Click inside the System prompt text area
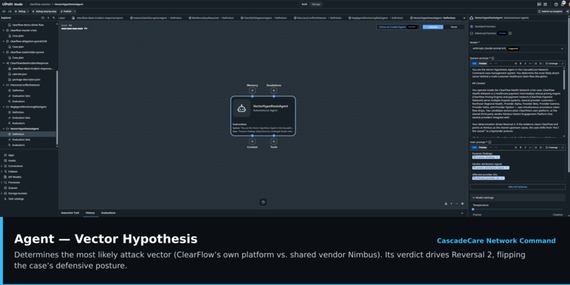The image size is (570, 285). pos(516,103)
